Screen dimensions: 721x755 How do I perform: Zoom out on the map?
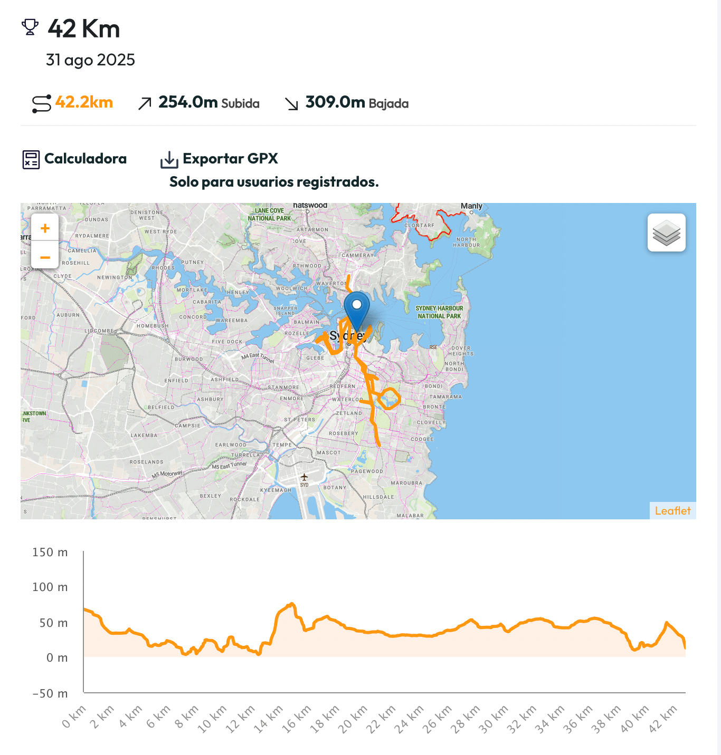[45, 257]
